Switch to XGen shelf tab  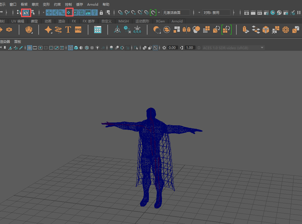point(160,21)
